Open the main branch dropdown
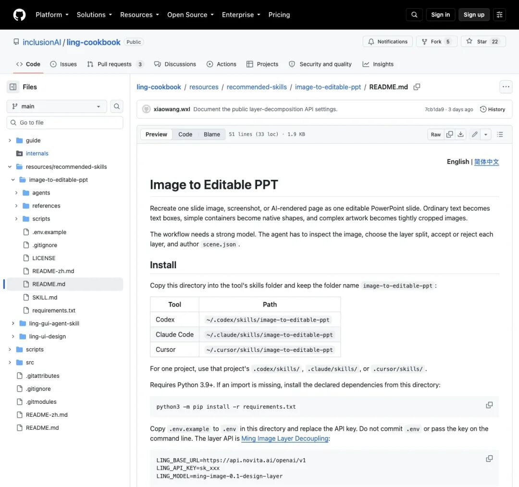 [57, 106]
